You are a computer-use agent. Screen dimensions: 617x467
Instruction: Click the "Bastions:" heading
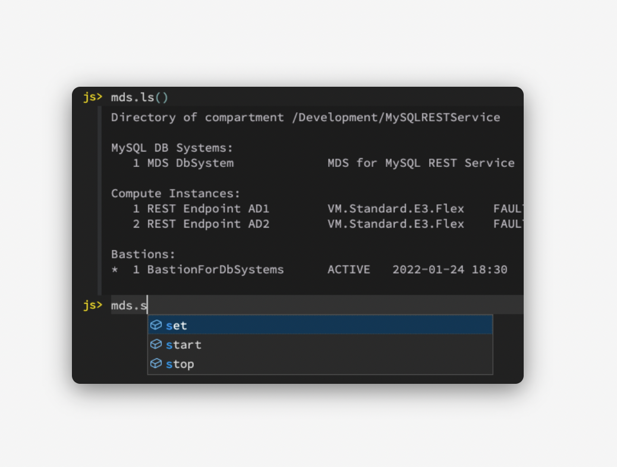[x=143, y=254]
